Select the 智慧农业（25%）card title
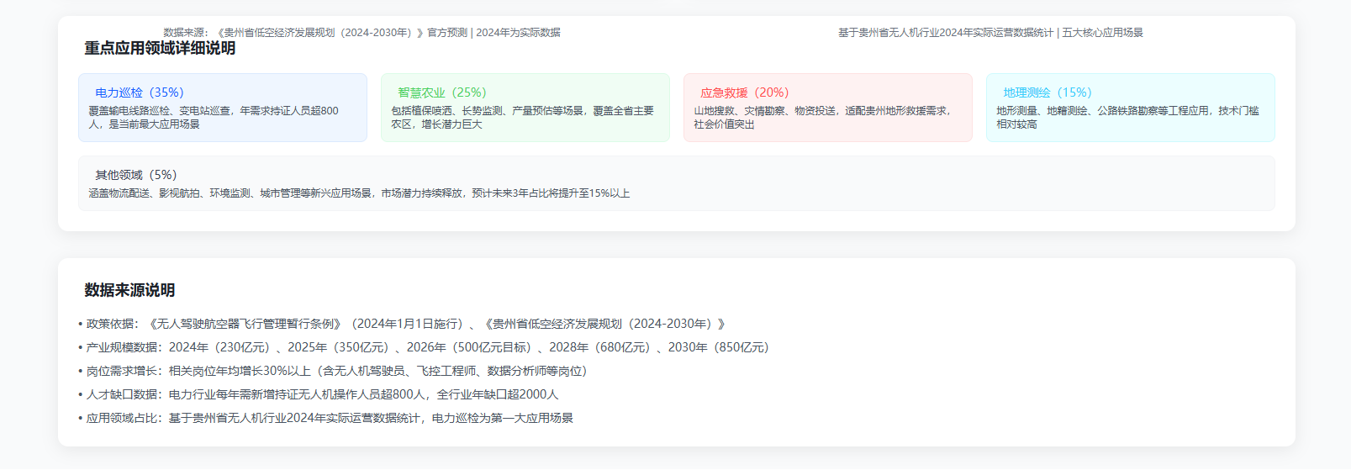This screenshot has width=1351, height=470. [441, 92]
